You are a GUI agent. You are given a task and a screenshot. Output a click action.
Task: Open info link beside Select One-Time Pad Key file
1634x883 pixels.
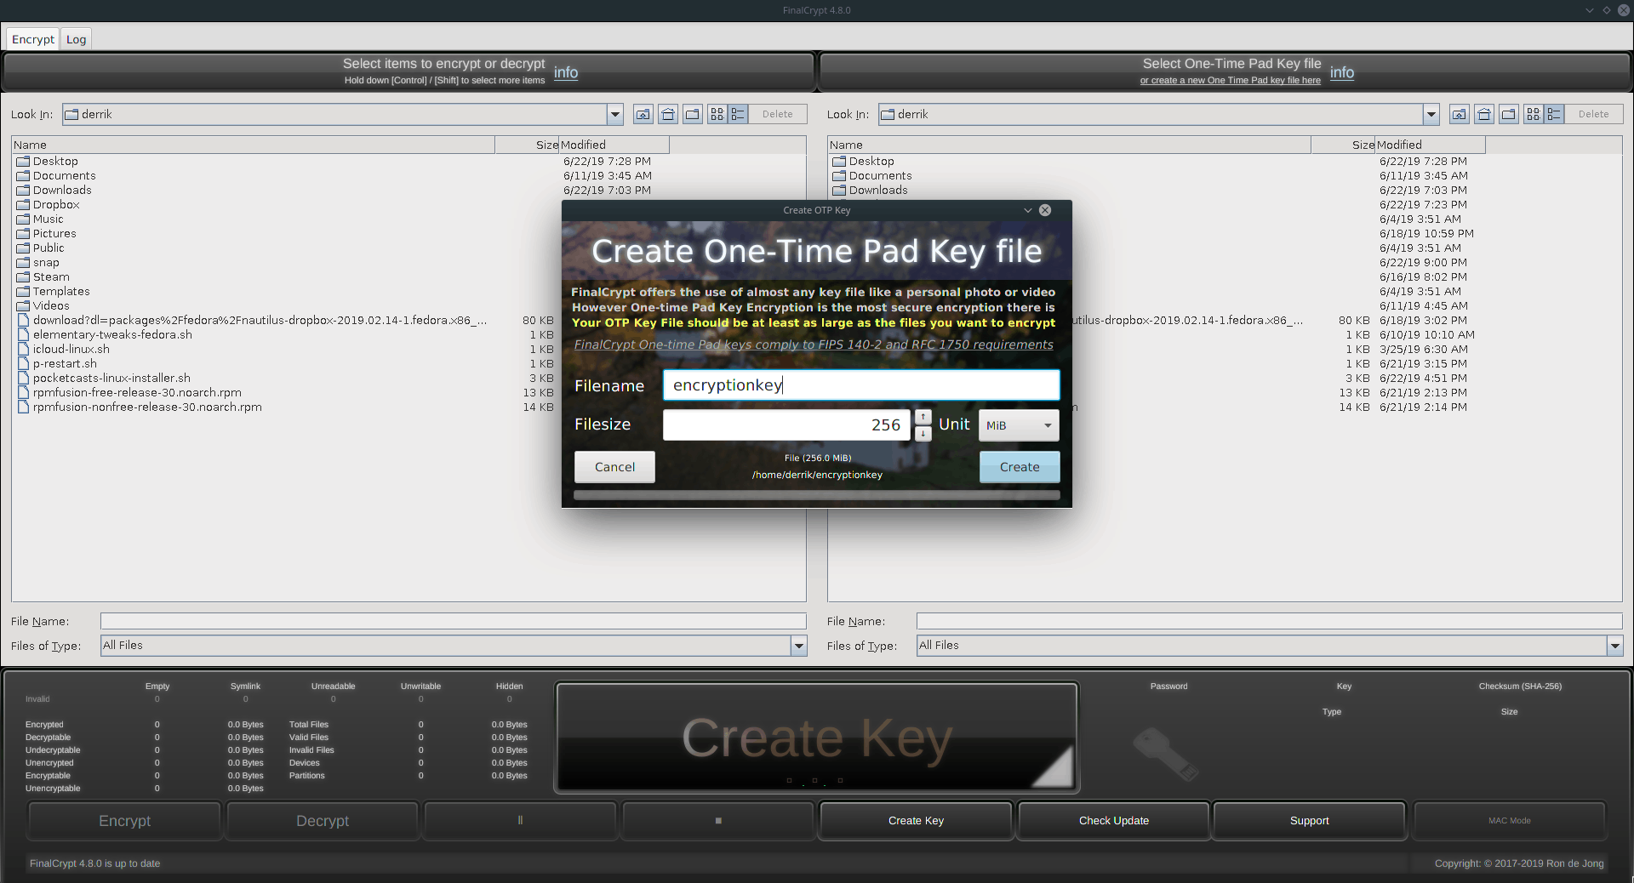coord(1342,72)
